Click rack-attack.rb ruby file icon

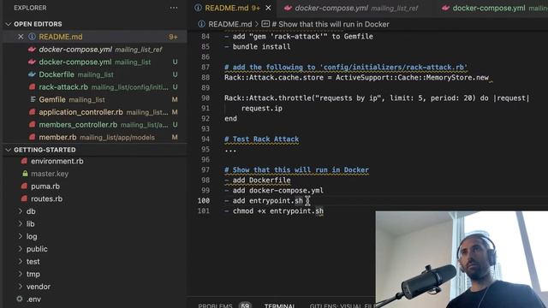(x=33, y=87)
